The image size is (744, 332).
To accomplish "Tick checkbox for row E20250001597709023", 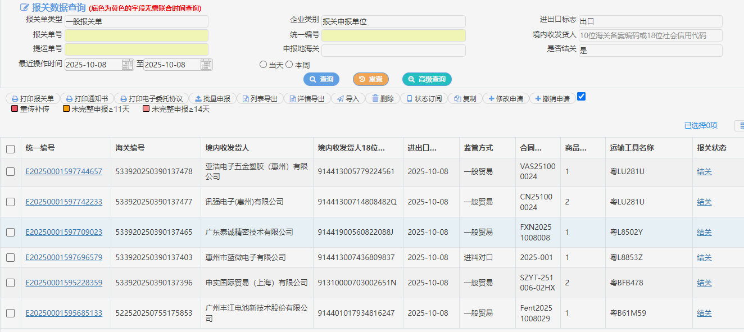I will 11,233.
